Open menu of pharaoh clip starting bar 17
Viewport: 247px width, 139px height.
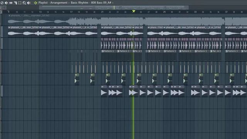tap(71, 27)
